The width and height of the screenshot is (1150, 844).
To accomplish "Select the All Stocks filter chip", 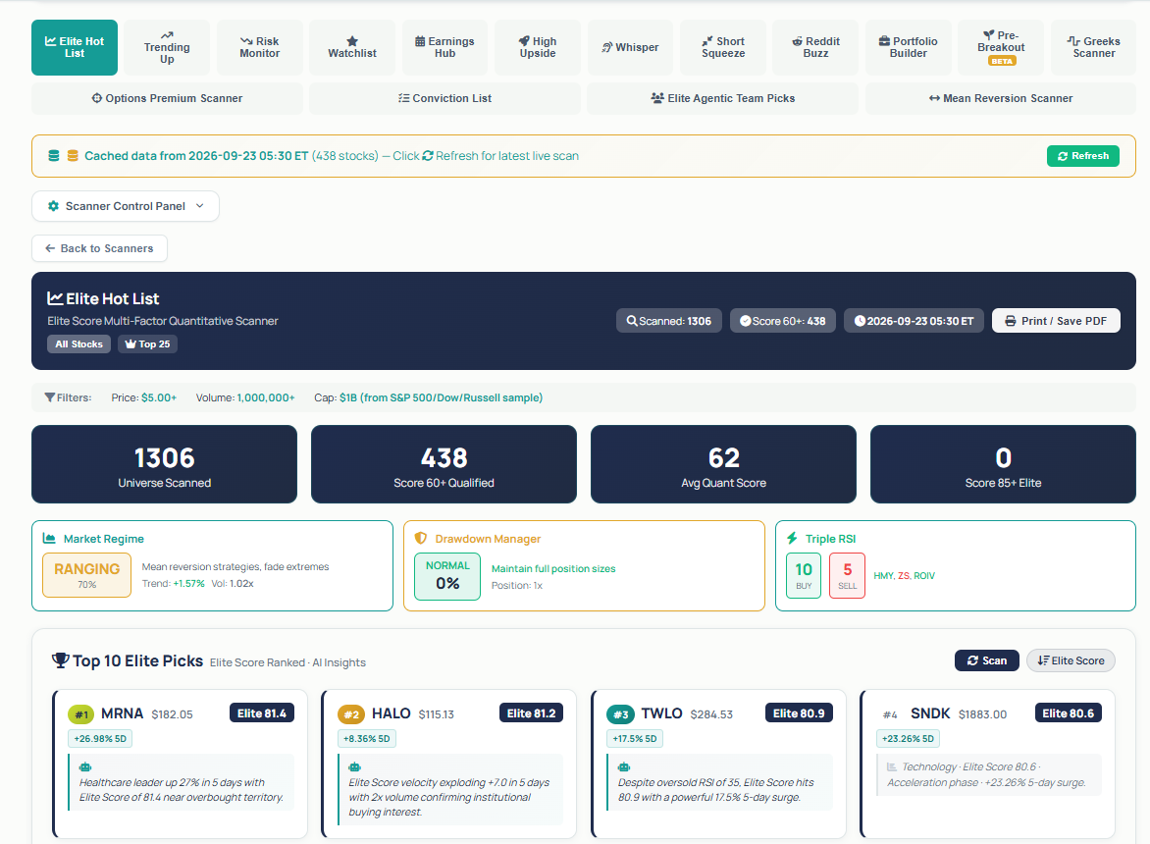I will pos(79,343).
